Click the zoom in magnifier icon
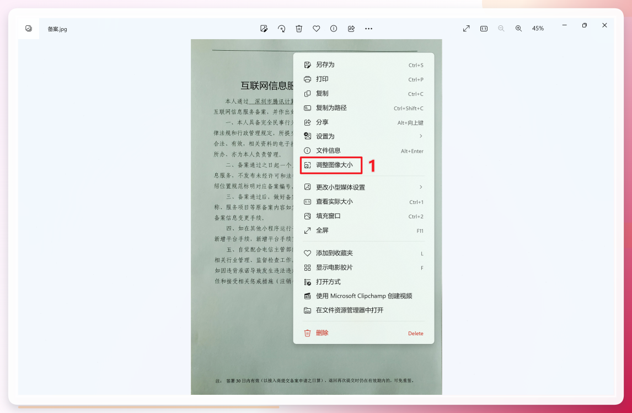Viewport: 632px width, 413px height. (518, 29)
